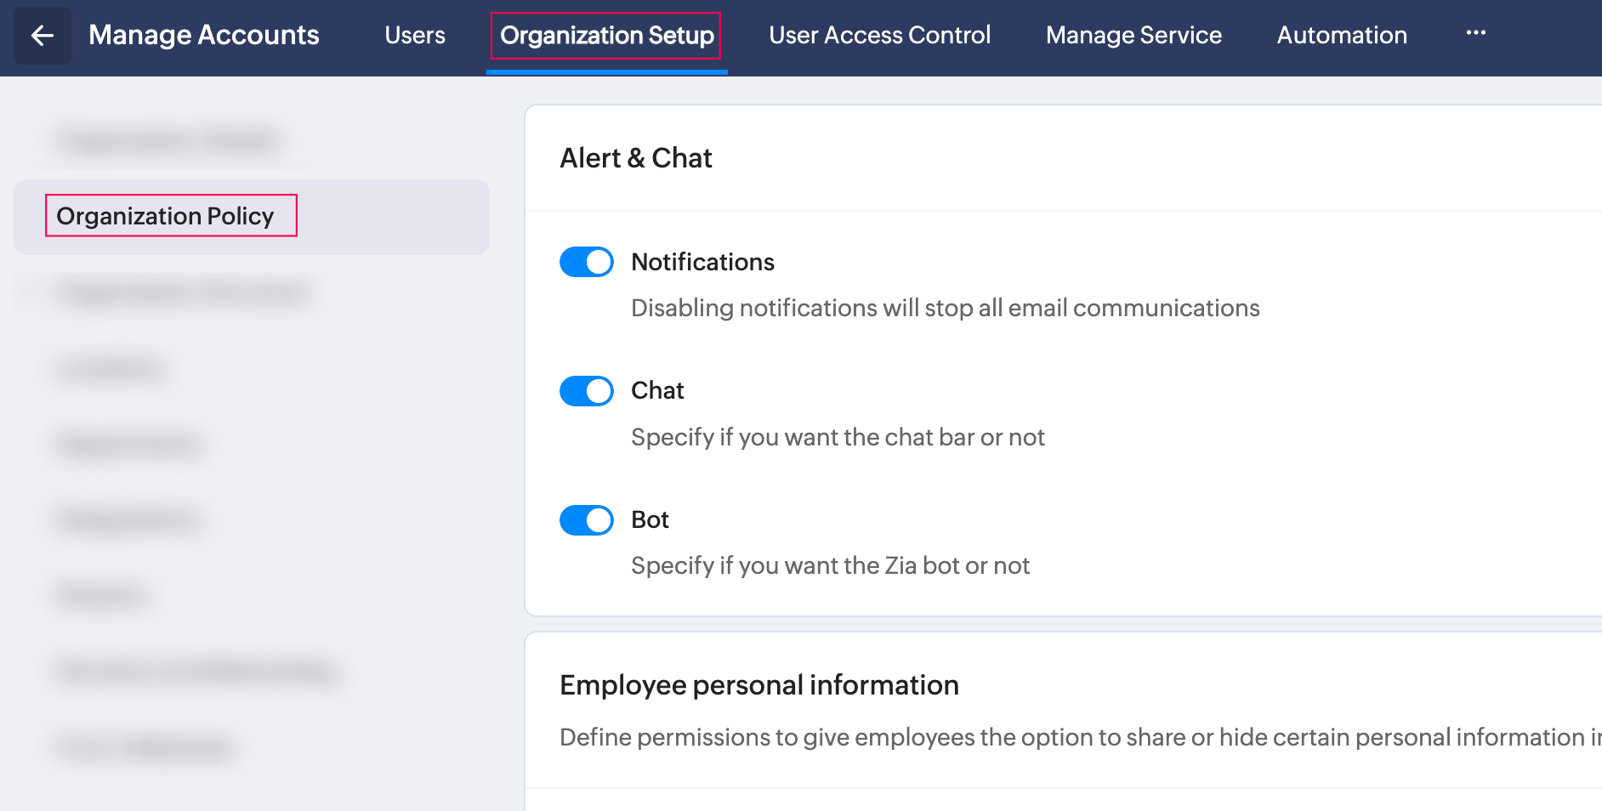Select the Organization Setup tab
Image resolution: width=1602 pixels, height=811 pixels.
[x=606, y=36]
